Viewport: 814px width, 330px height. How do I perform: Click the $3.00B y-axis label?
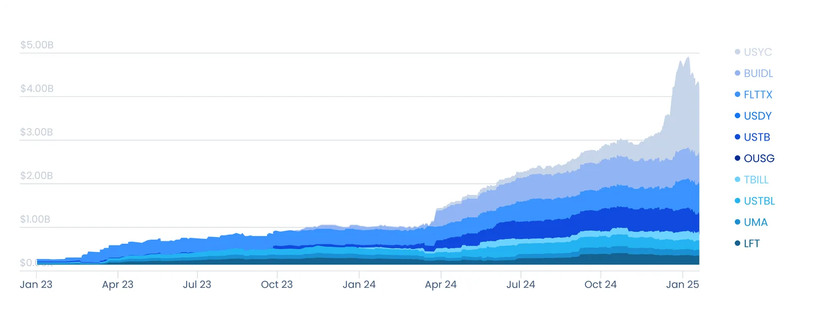tap(37, 132)
